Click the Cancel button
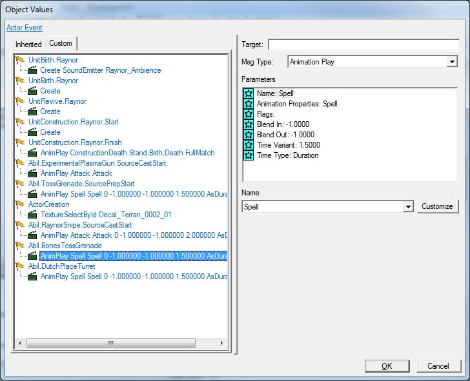 point(438,366)
